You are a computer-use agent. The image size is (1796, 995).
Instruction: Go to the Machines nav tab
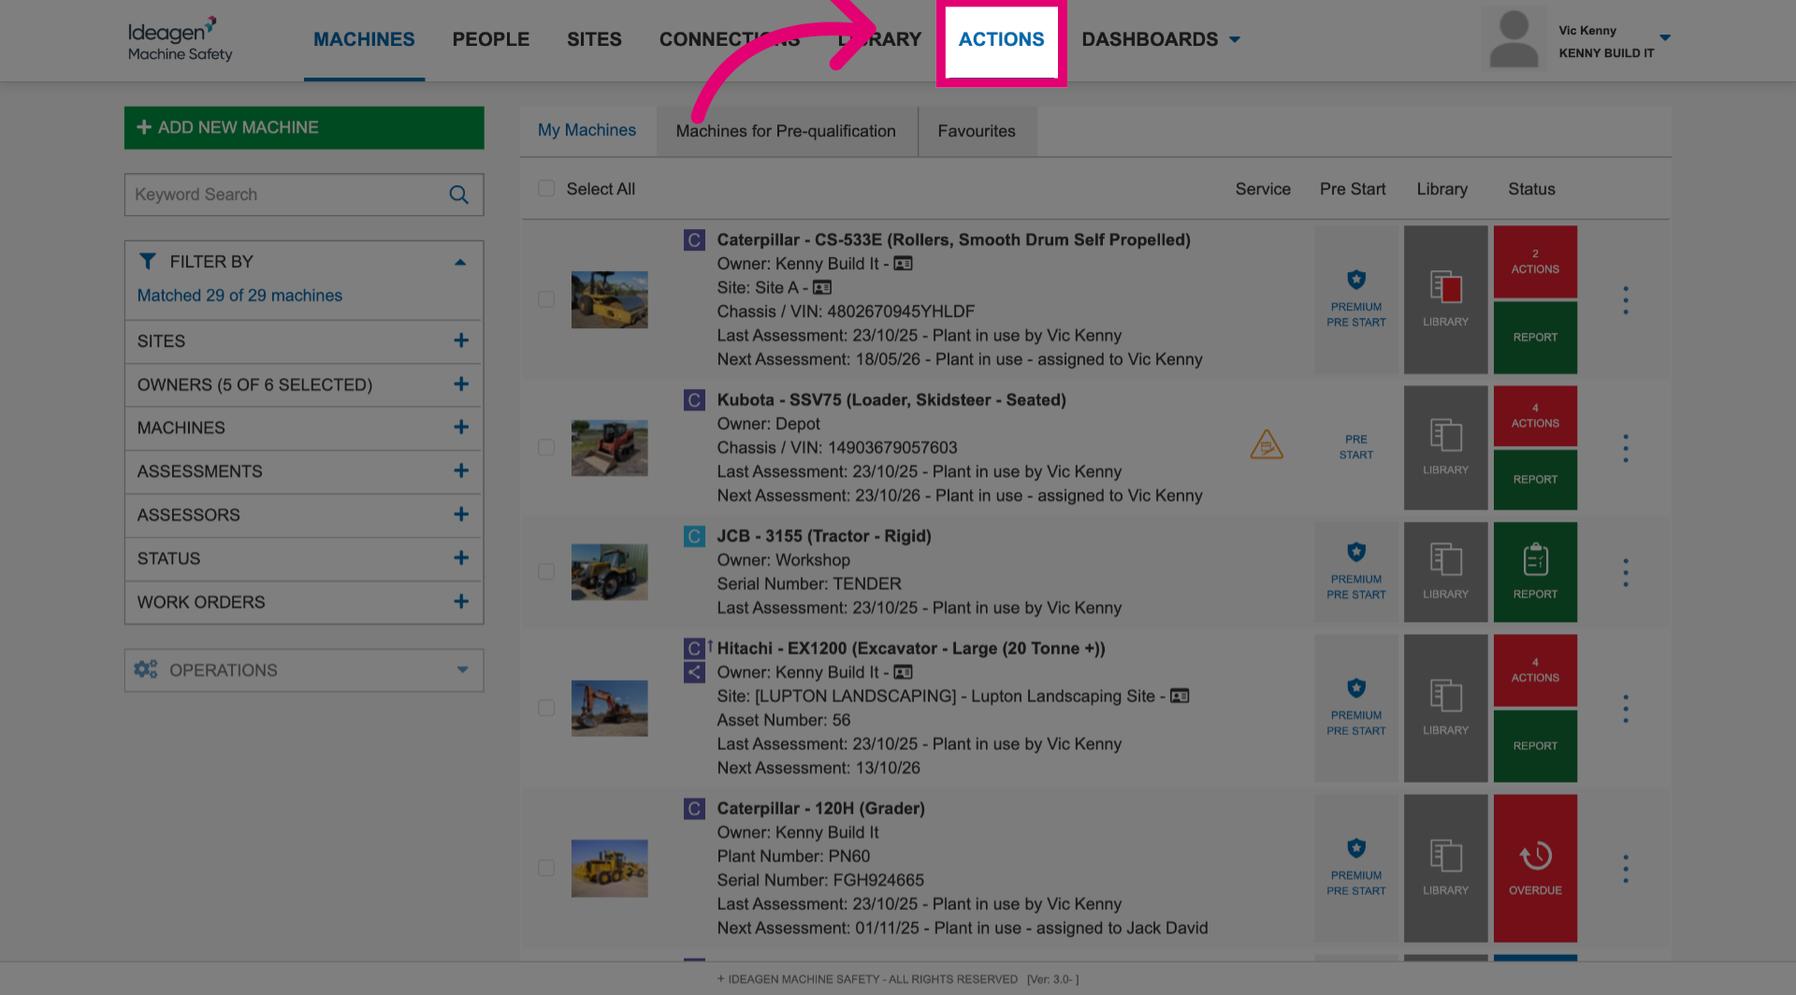(364, 39)
